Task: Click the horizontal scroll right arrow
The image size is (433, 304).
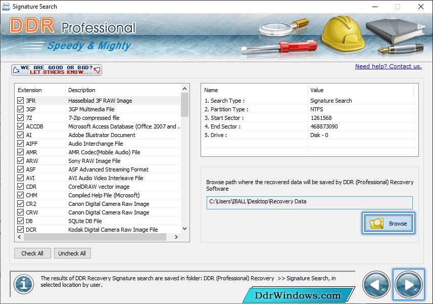Action: 176,237
